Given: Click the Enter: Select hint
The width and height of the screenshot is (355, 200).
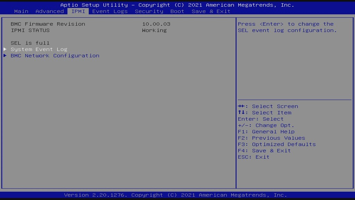Looking at the screenshot, I should (x=261, y=119).
